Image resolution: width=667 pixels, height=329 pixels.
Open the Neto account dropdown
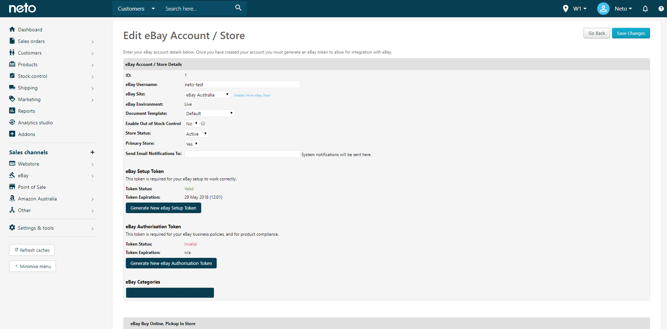(623, 8)
